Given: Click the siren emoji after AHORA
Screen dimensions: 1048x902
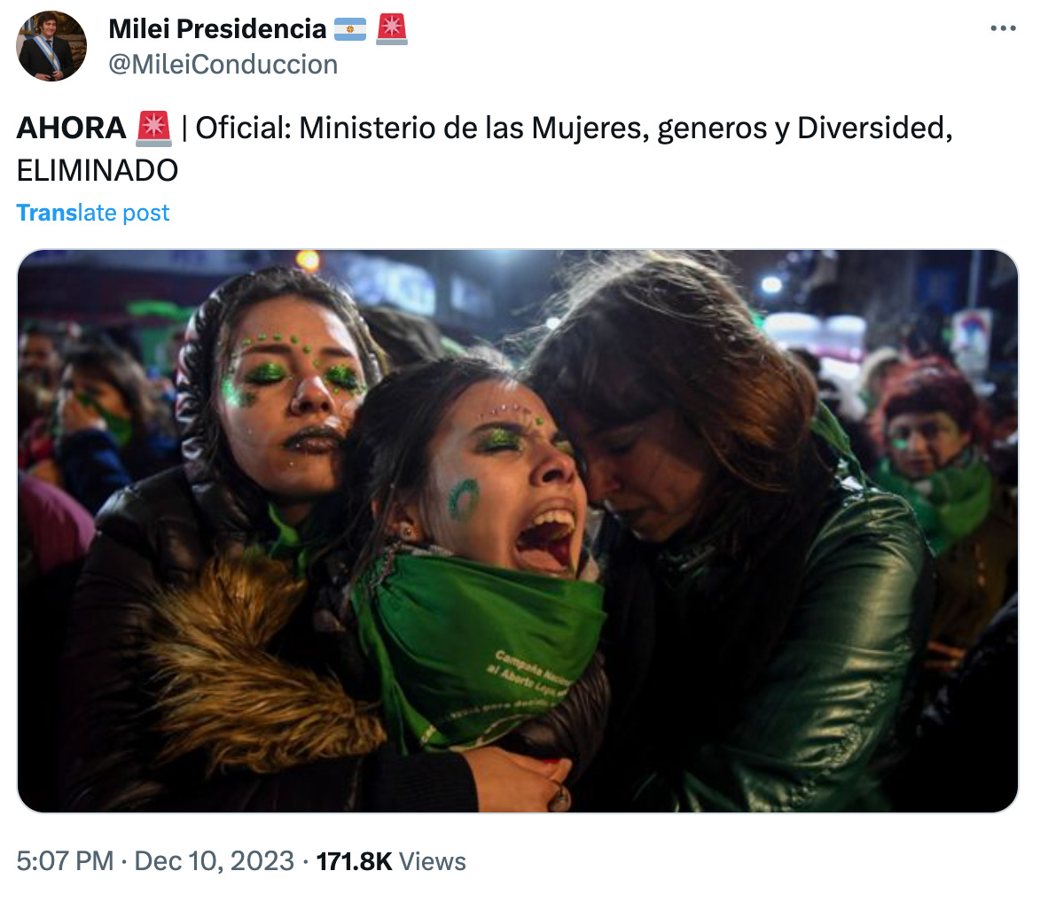Looking at the screenshot, I should click(153, 128).
